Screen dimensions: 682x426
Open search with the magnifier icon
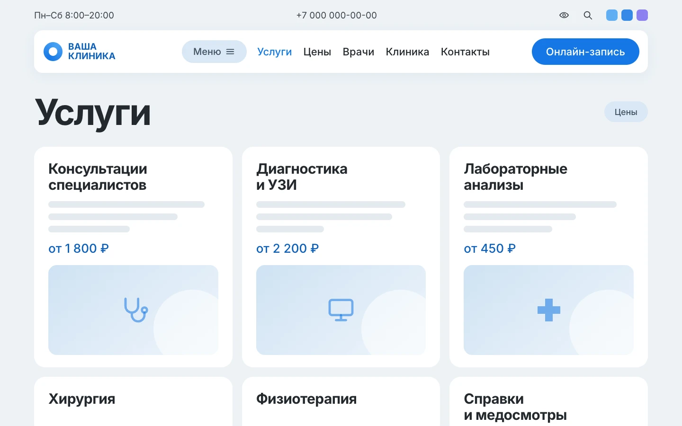click(588, 15)
